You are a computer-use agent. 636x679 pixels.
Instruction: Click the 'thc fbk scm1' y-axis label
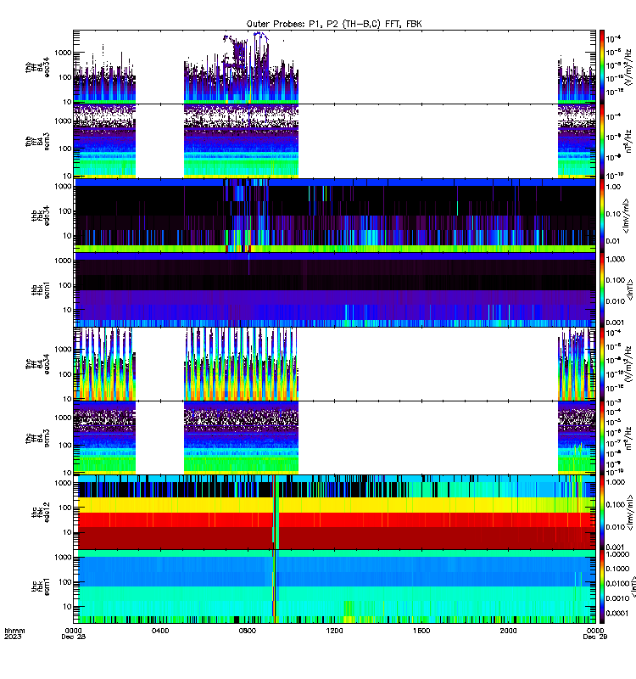[x=41, y=586]
